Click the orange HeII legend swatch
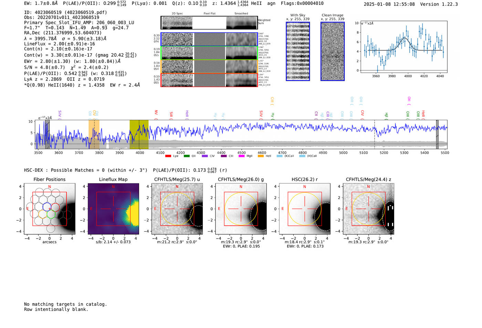 pyautogui.click(x=261, y=156)
